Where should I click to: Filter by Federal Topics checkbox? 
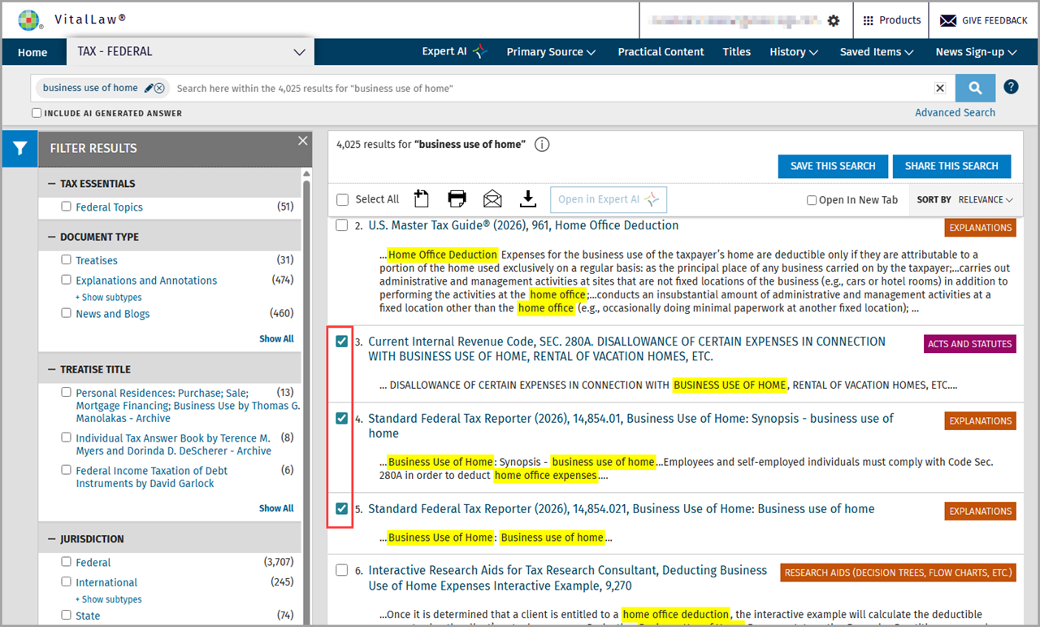[67, 207]
